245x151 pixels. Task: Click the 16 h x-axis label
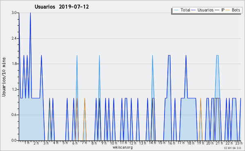[171, 143]
